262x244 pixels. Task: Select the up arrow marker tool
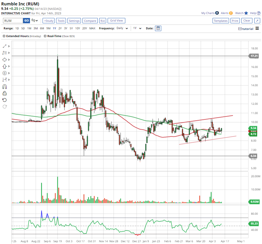coord(4,66)
